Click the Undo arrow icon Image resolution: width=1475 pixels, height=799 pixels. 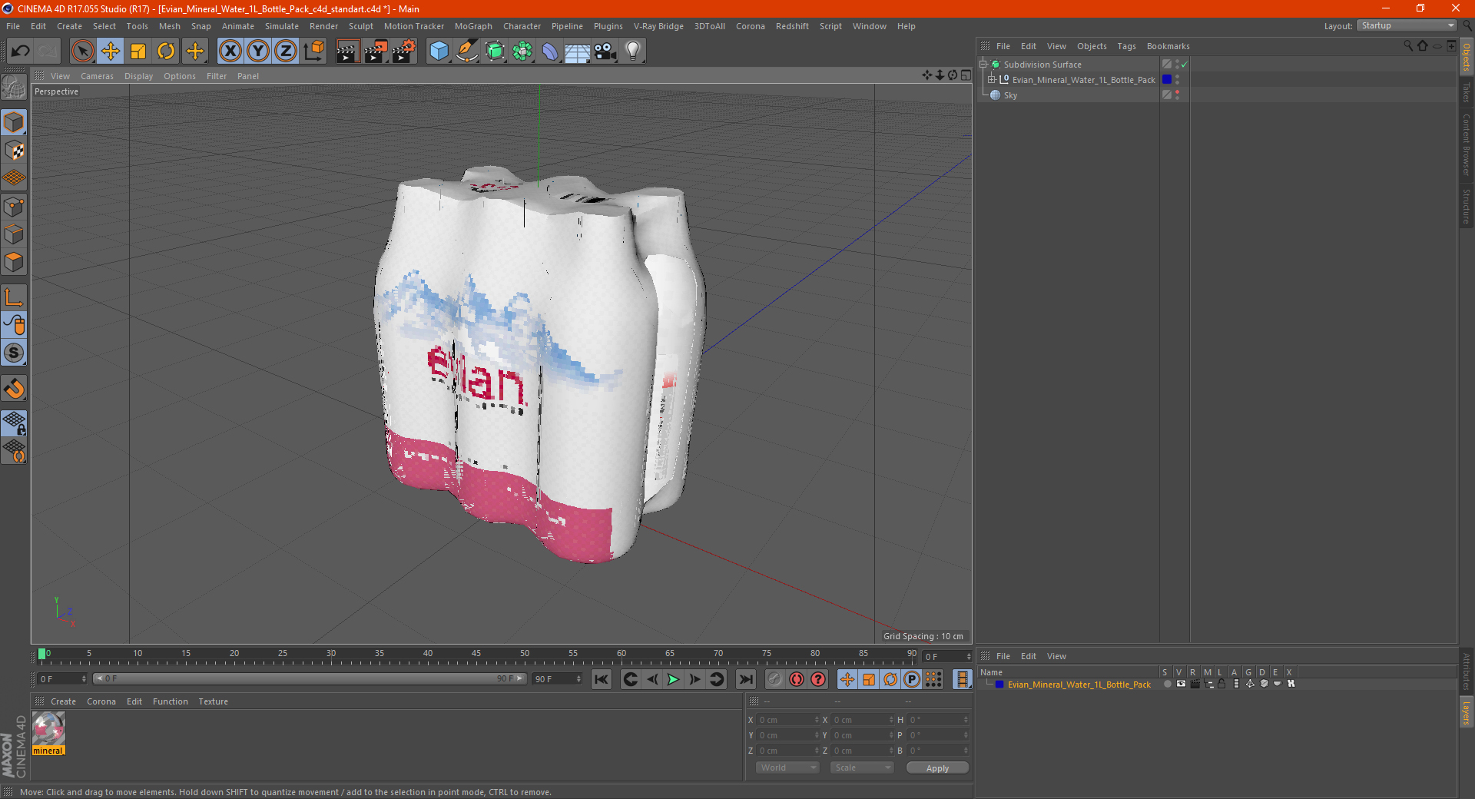click(x=20, y=51)
